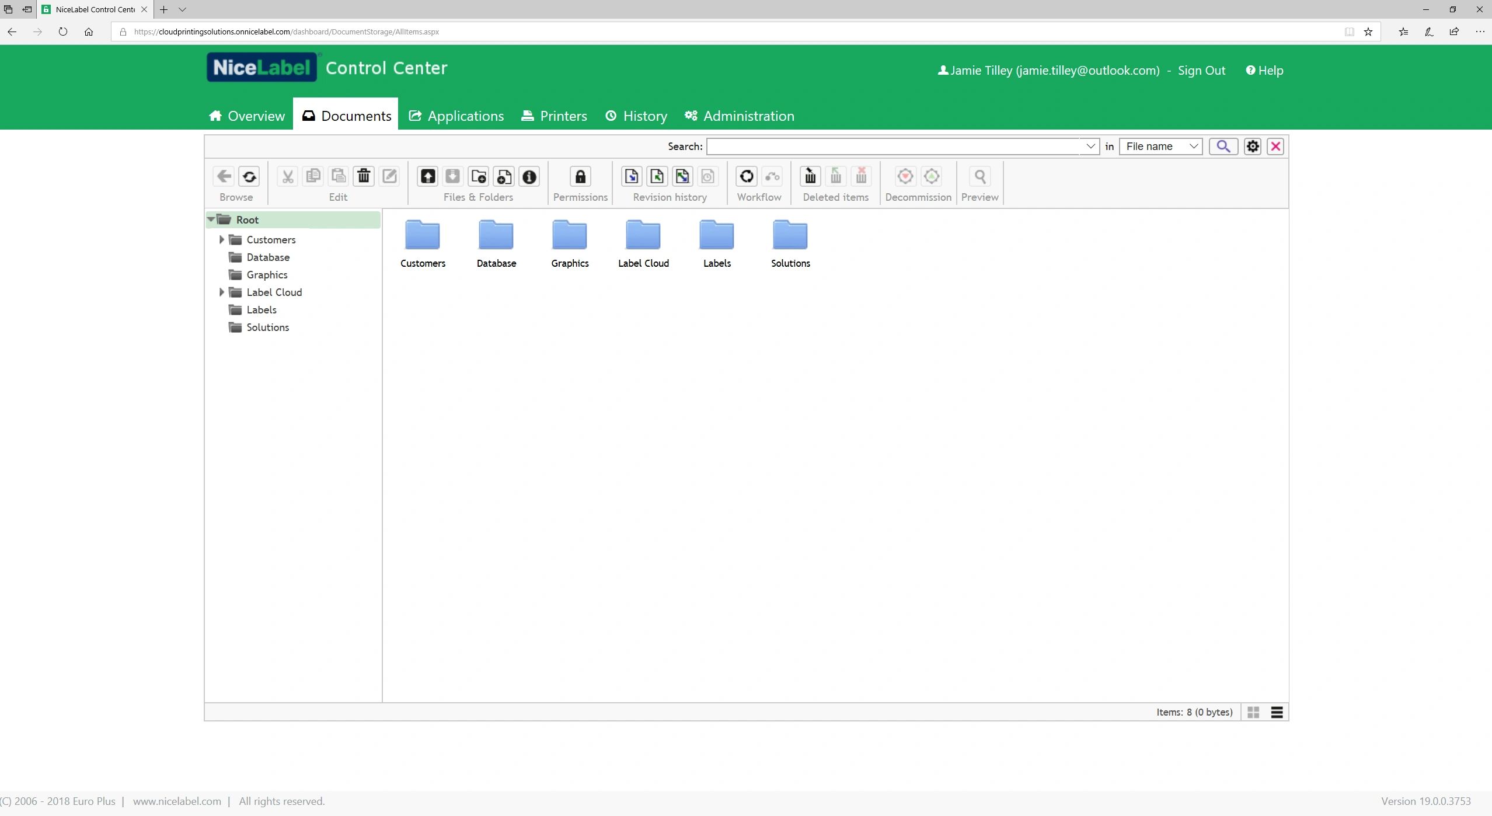Open the Permissions lock icon
Viewport: 1492px width, 816px height.
coord(580,176)
